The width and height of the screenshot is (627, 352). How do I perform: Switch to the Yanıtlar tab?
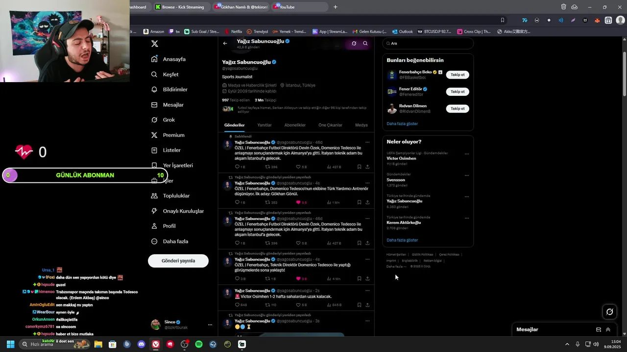pos(265,125)
